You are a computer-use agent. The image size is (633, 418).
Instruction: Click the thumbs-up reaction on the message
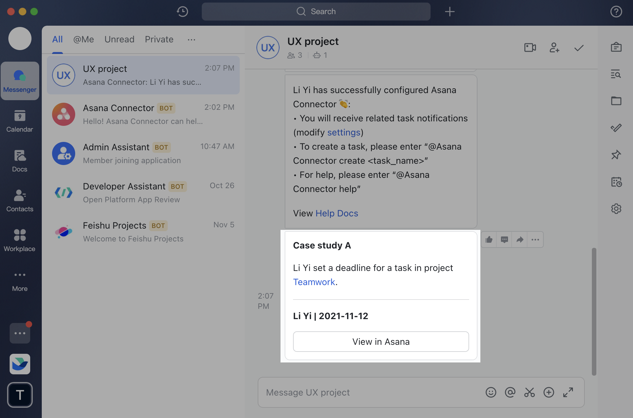click(x=489, y=239)
